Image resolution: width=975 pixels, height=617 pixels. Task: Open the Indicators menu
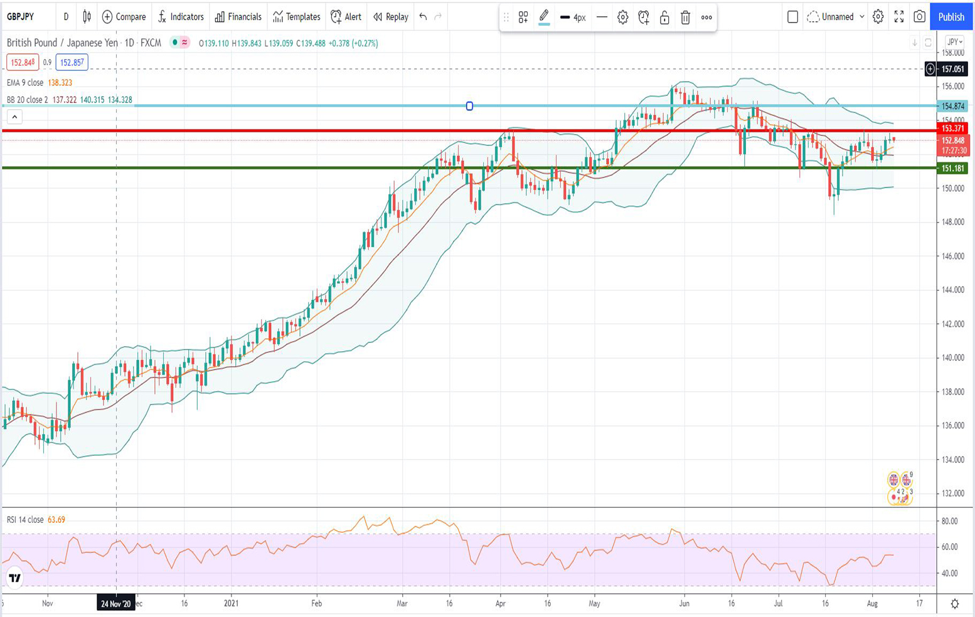click(180, 17)
